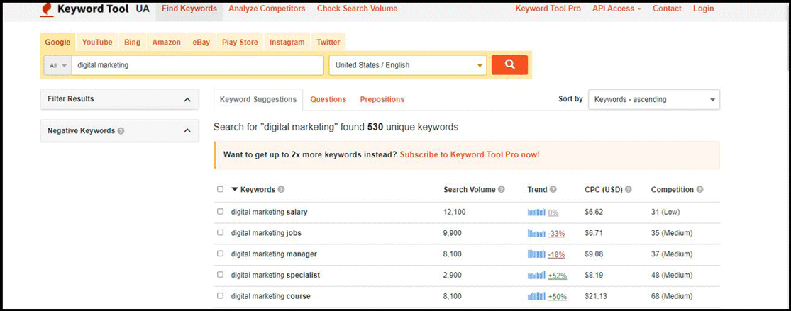Open the Questions tab
The image size is (791, 311).
click(x=328, y=100)
